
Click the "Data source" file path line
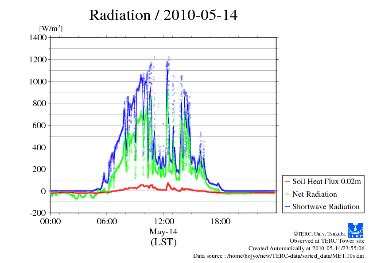point(279,256)
